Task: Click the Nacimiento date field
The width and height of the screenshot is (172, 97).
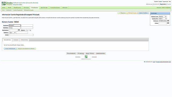Action: click(13, 30)
